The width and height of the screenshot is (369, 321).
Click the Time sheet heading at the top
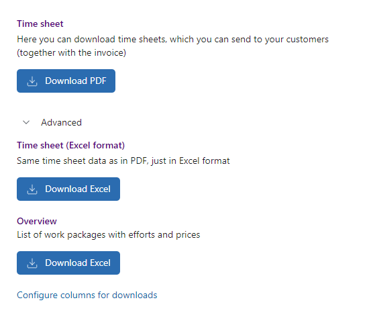pyautogui.click(x=40, y=24)
